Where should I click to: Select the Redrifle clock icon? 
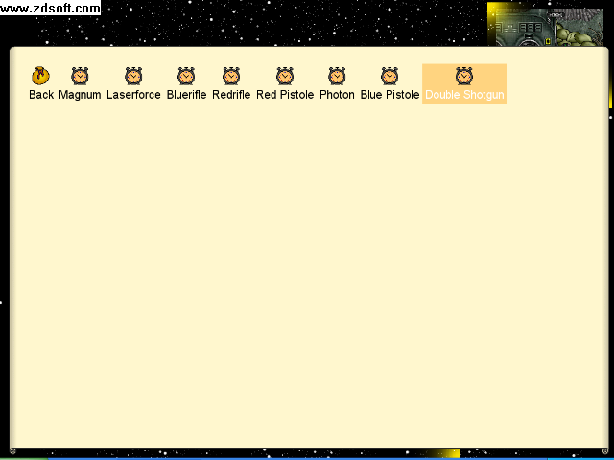coord(231,76)
